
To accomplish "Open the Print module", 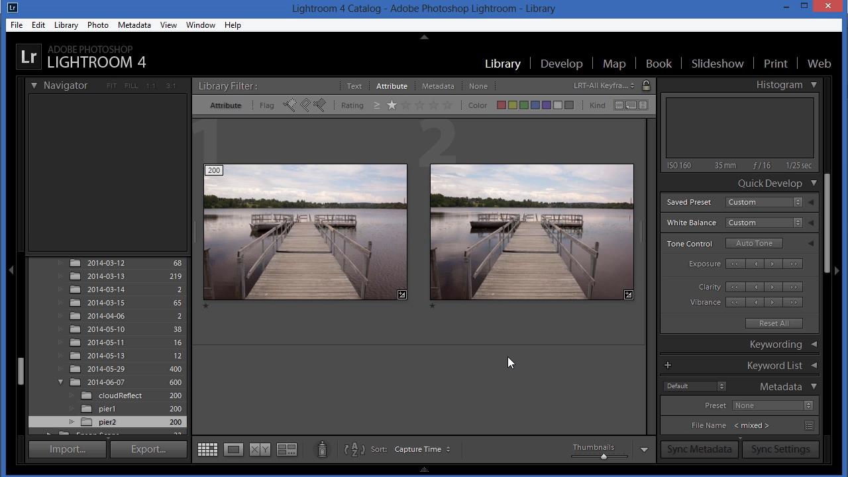I will click(775, 64).
